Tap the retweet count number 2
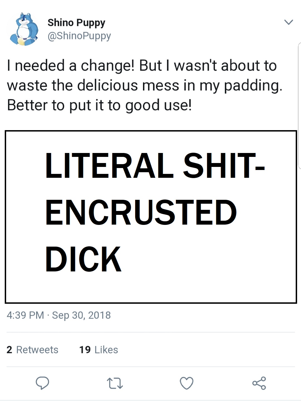 [9, 350]
